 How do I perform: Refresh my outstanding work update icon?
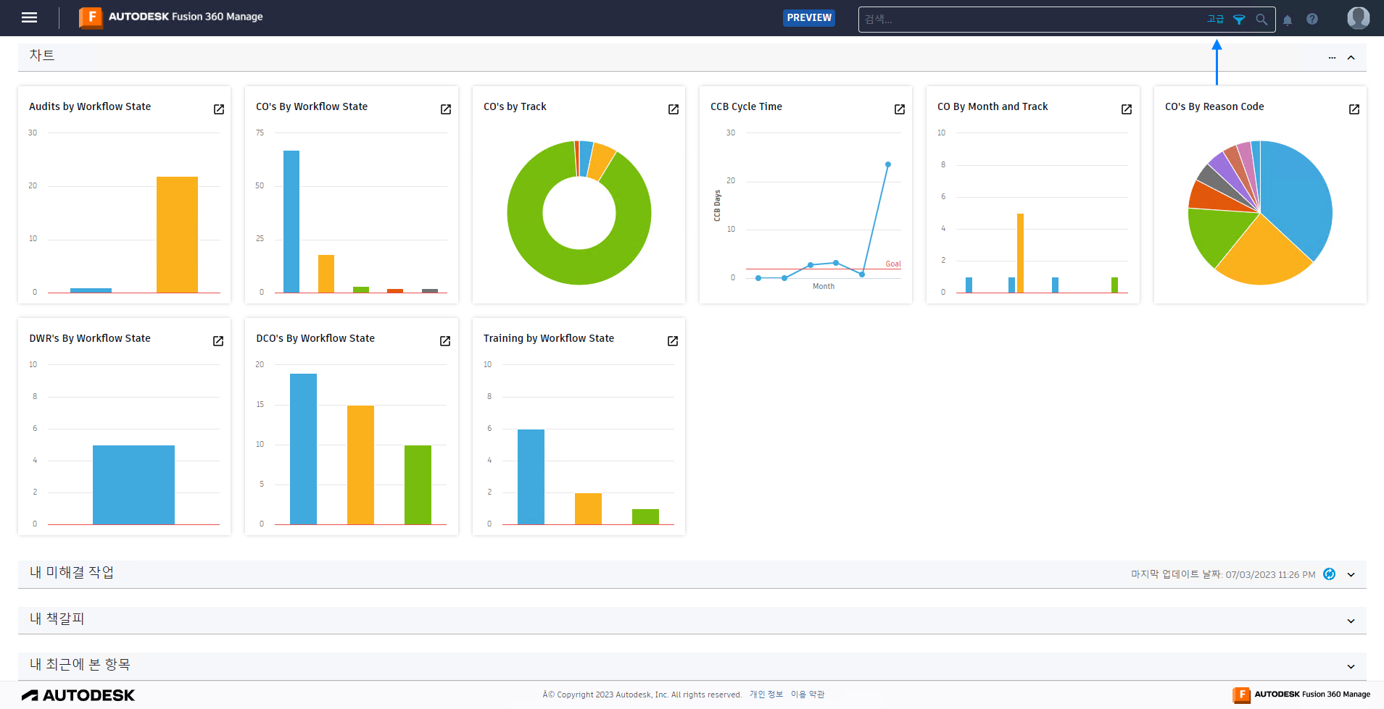click(x=1329, y=574)
